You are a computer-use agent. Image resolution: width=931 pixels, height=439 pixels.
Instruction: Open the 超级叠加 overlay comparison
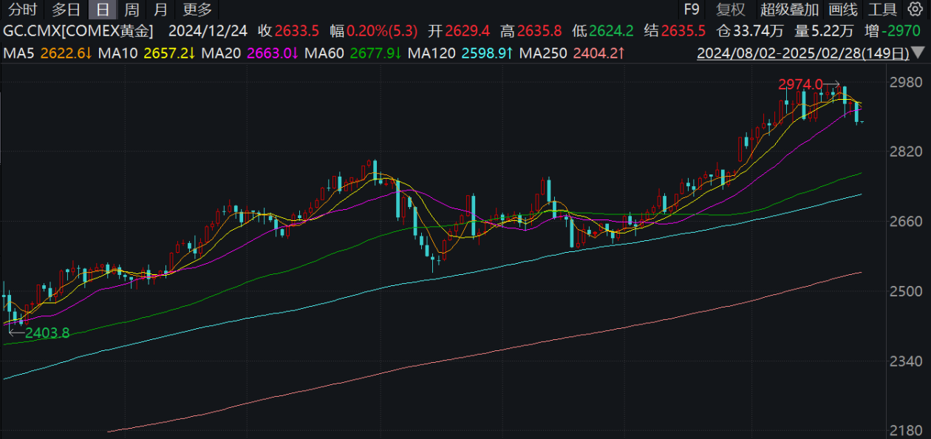point(789,10)
